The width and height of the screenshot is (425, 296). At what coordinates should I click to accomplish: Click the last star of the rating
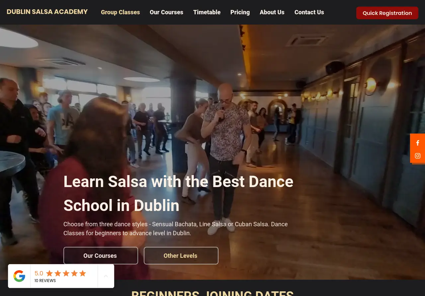[x=82, y=273]
